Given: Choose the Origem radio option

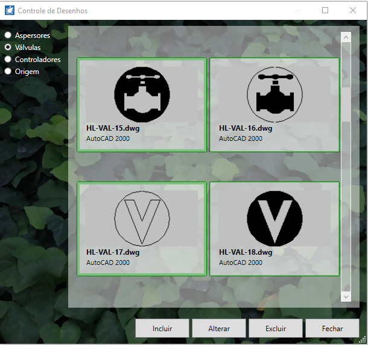Looking at the screenshot, I should [8, 72].
